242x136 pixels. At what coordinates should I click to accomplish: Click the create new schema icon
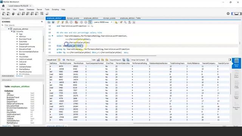click(19, 14)
